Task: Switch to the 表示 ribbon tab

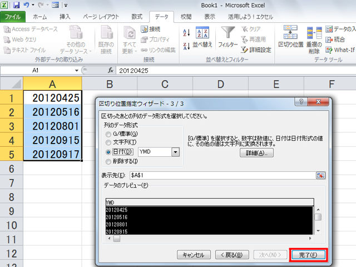Action: point(210,17)
